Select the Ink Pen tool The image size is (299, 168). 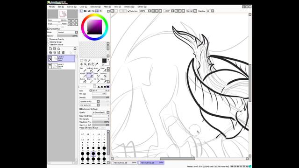pyautogui.click(x=97, y=80)
